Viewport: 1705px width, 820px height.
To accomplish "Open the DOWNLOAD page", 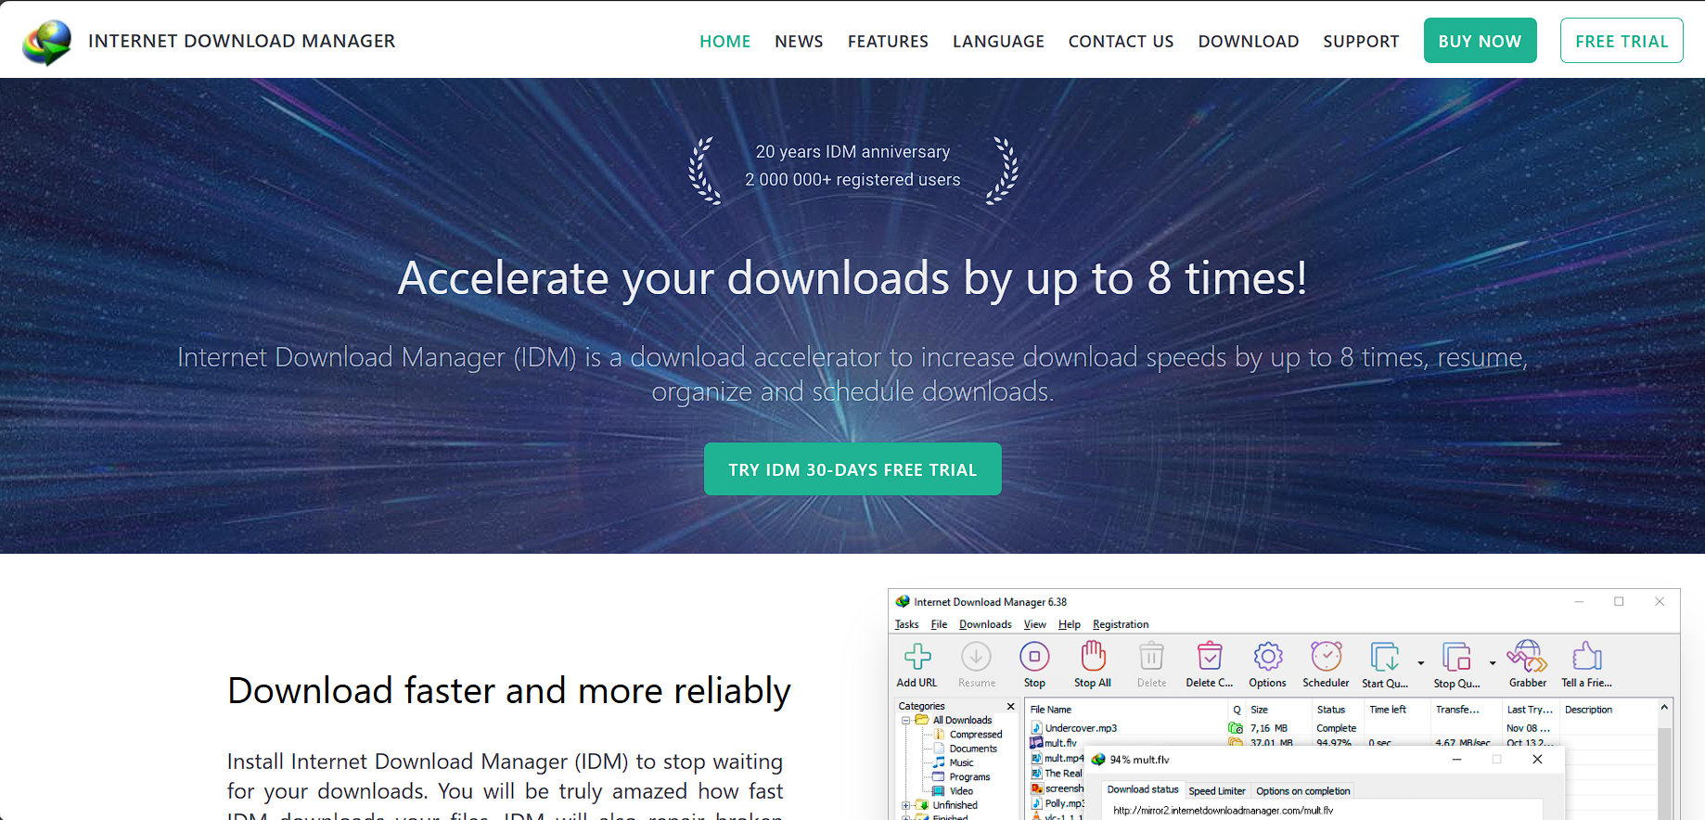I will (x=1249, y=42).
